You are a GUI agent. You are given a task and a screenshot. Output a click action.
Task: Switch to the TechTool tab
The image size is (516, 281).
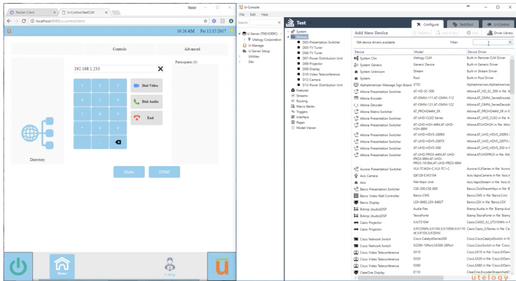point(459,24)
